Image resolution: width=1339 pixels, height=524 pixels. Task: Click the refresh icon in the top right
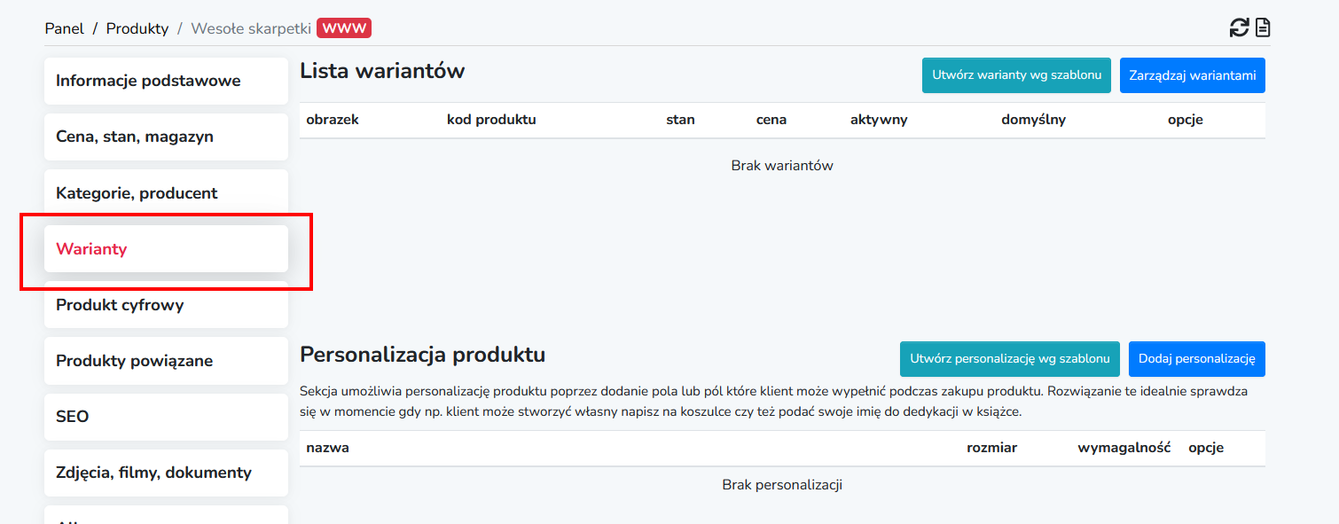click(1239, 28)
